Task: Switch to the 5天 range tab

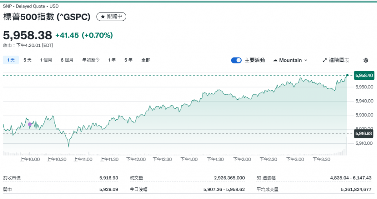Action: point(28,60)
